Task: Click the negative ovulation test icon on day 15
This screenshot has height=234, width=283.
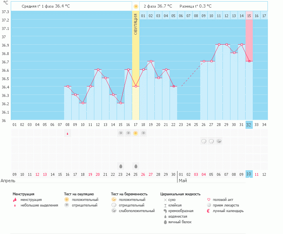Action: (x=121, y=134)
